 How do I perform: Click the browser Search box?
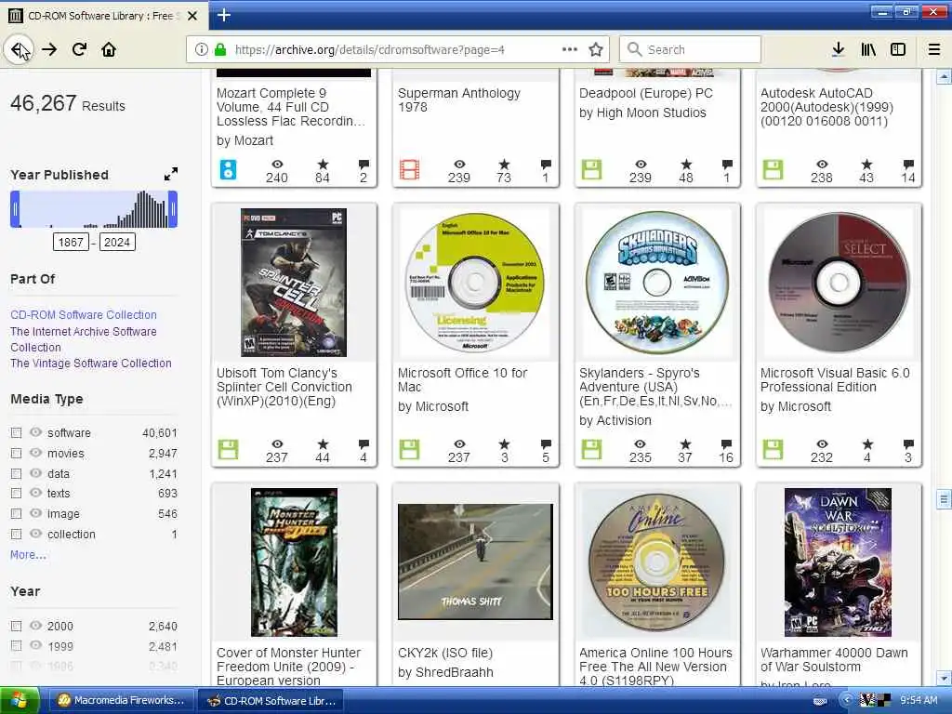coord(690,50)
